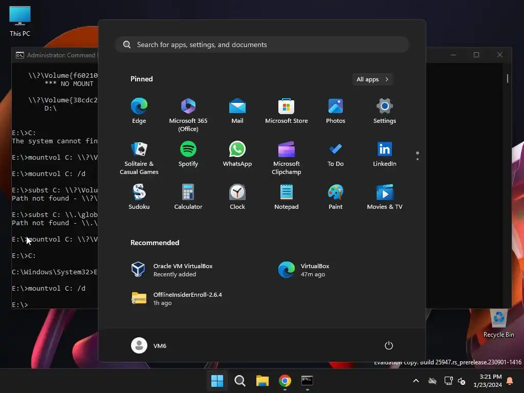Image resolution: width=524 pixels, height=393 pixels.
Task: Open the Clock app
Action: click(237, 197)
